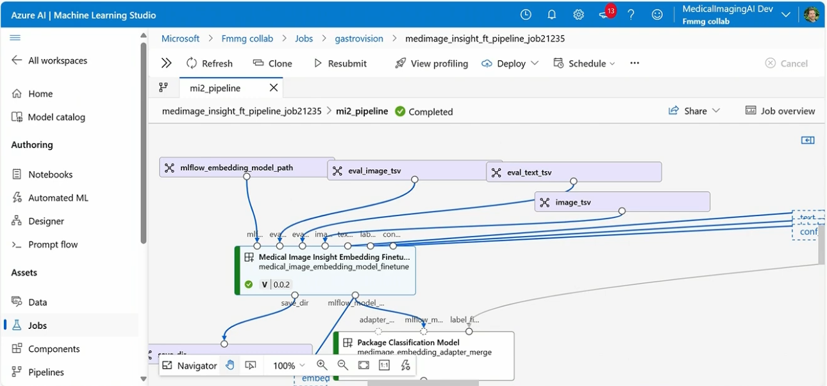Select the mi2_pipeline tab

click(215, 88)
